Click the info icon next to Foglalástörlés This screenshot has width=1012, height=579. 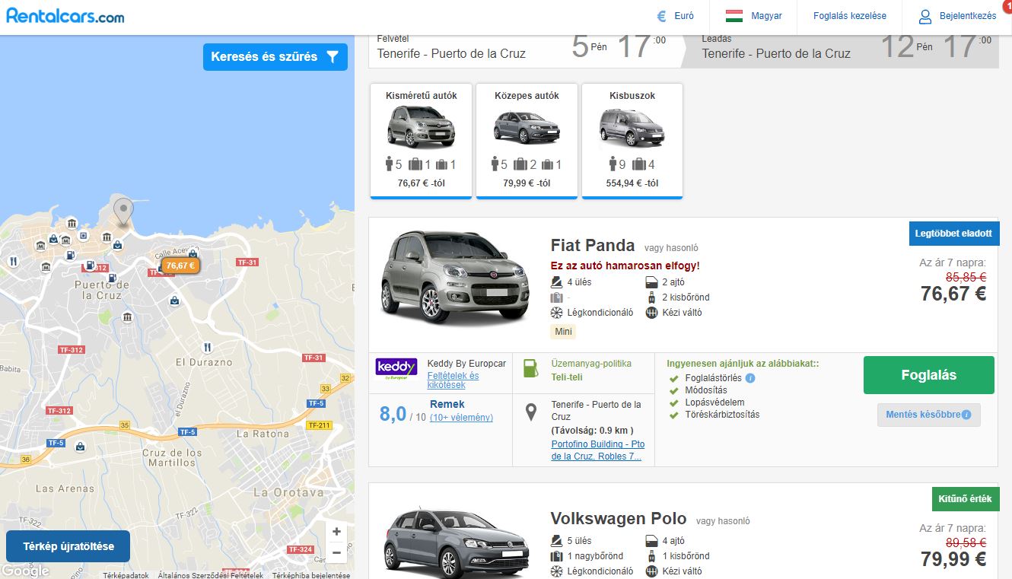pos(750,378)
